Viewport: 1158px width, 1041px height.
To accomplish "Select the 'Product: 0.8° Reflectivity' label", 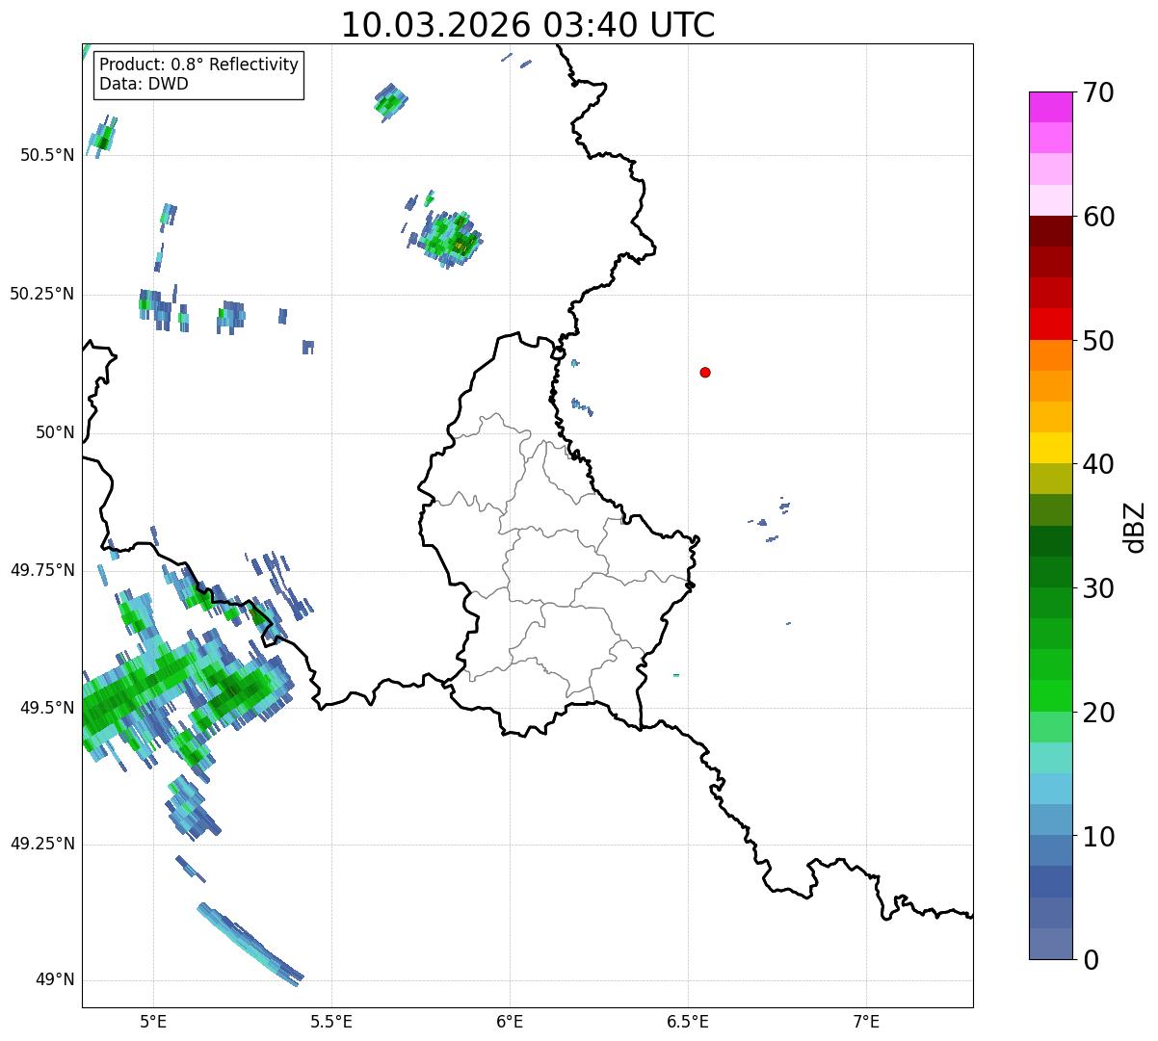I will [x=199, y=65].
